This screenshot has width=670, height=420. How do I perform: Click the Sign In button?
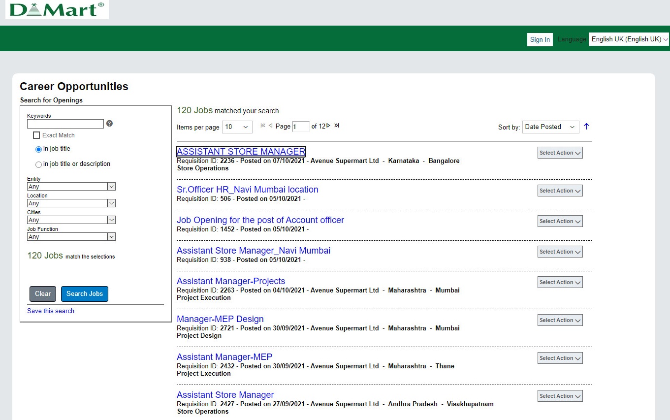(540, 40)
